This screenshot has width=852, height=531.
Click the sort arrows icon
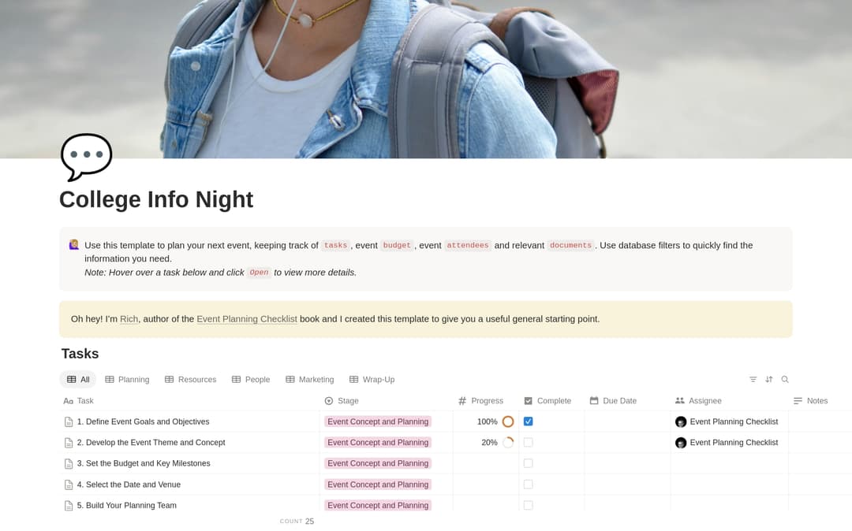tap(769, 380)
